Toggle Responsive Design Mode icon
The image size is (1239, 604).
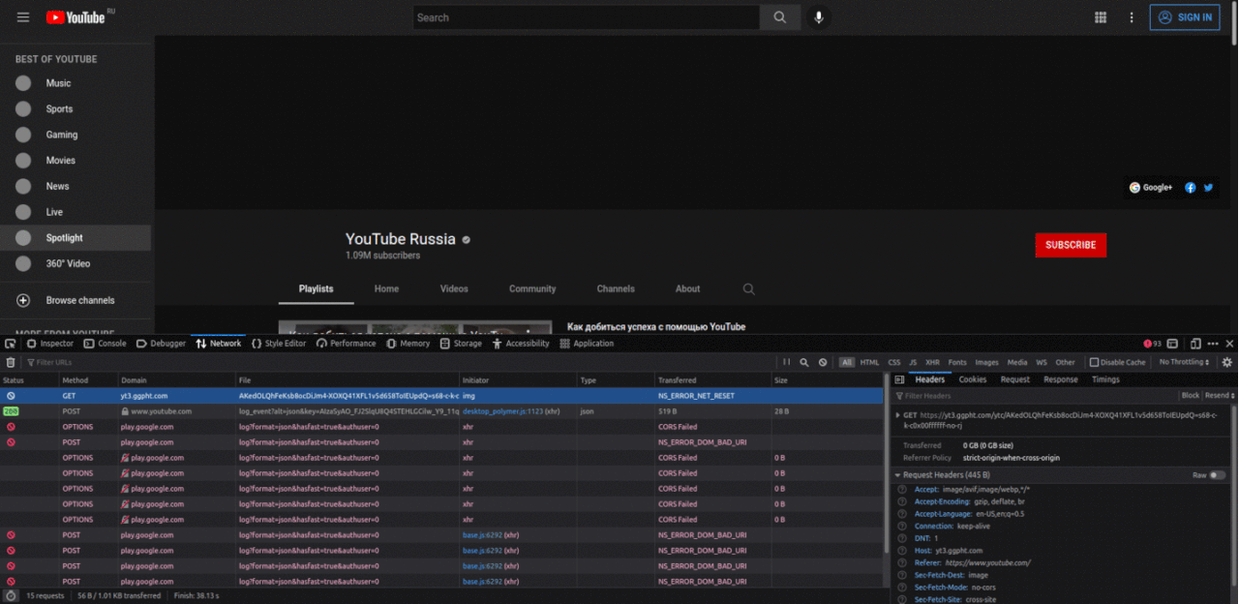pos(1195,344)
